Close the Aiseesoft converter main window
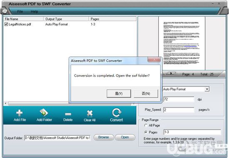Viewport: 229px width, 158px height. [219, 4]
